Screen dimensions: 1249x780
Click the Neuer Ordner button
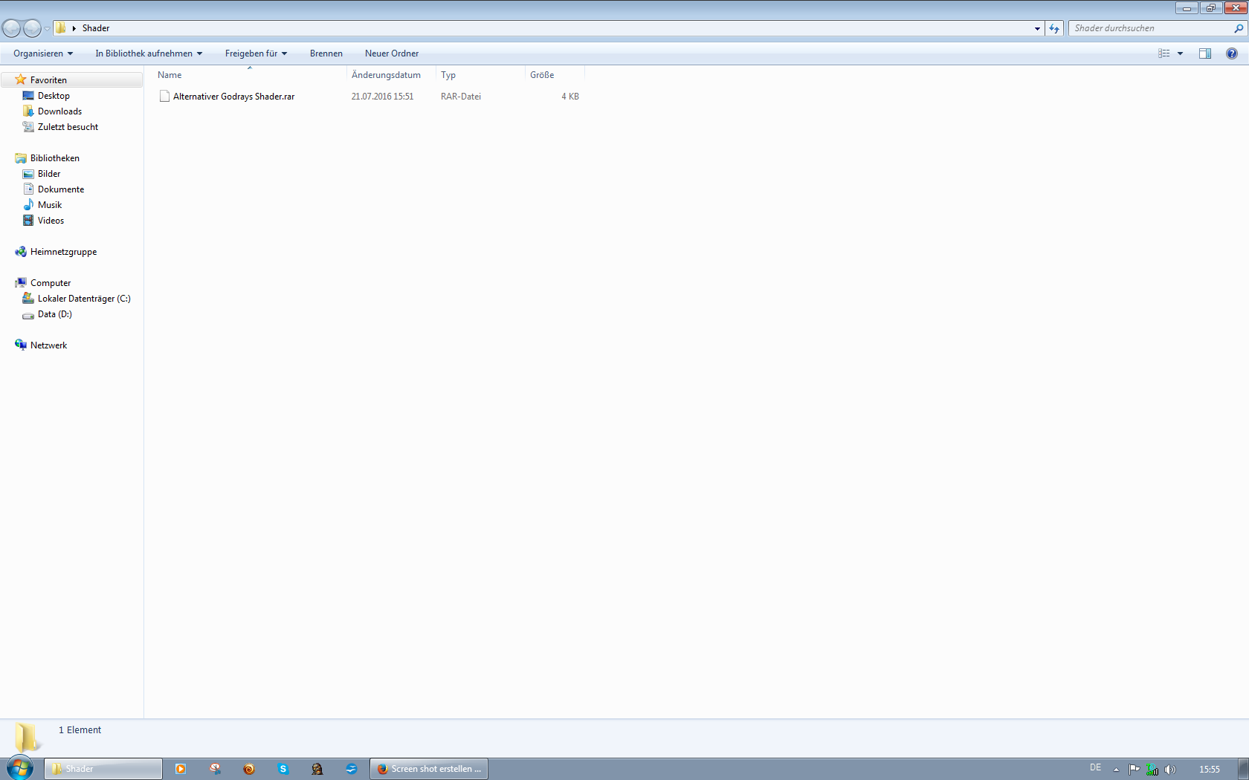[x=392, y=53]
